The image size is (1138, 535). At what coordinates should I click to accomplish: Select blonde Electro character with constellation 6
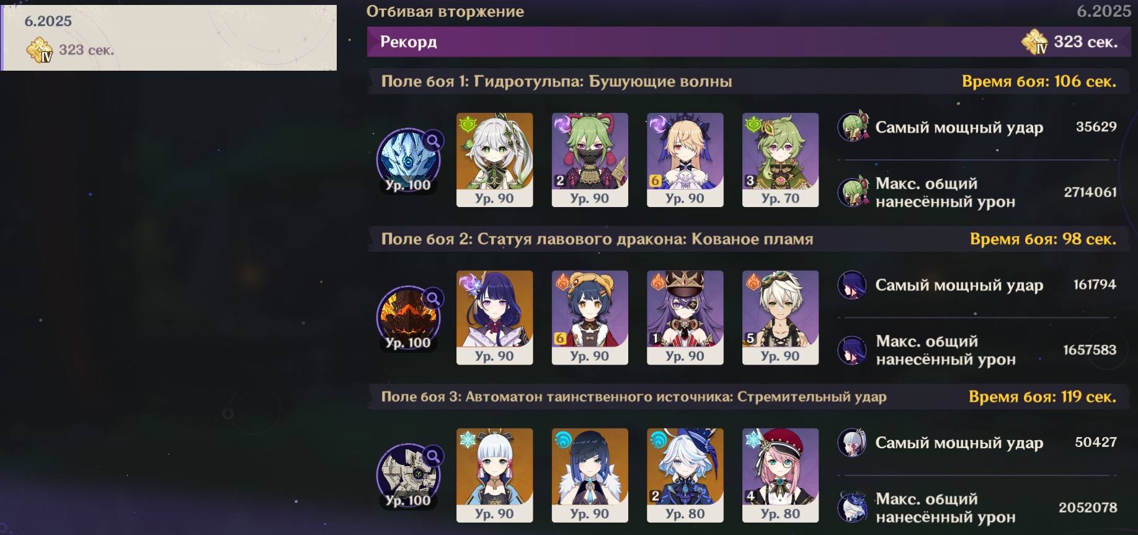(x=685, y=160)
